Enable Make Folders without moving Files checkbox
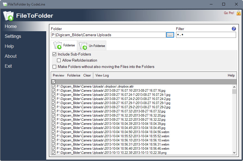243x161 pixels. pyautogui.click(x=55, y=67)
